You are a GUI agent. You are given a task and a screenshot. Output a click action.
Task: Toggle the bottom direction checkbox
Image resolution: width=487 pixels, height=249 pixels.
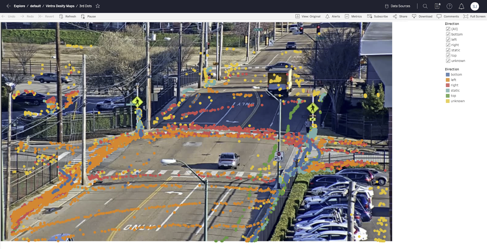[448, 34]
